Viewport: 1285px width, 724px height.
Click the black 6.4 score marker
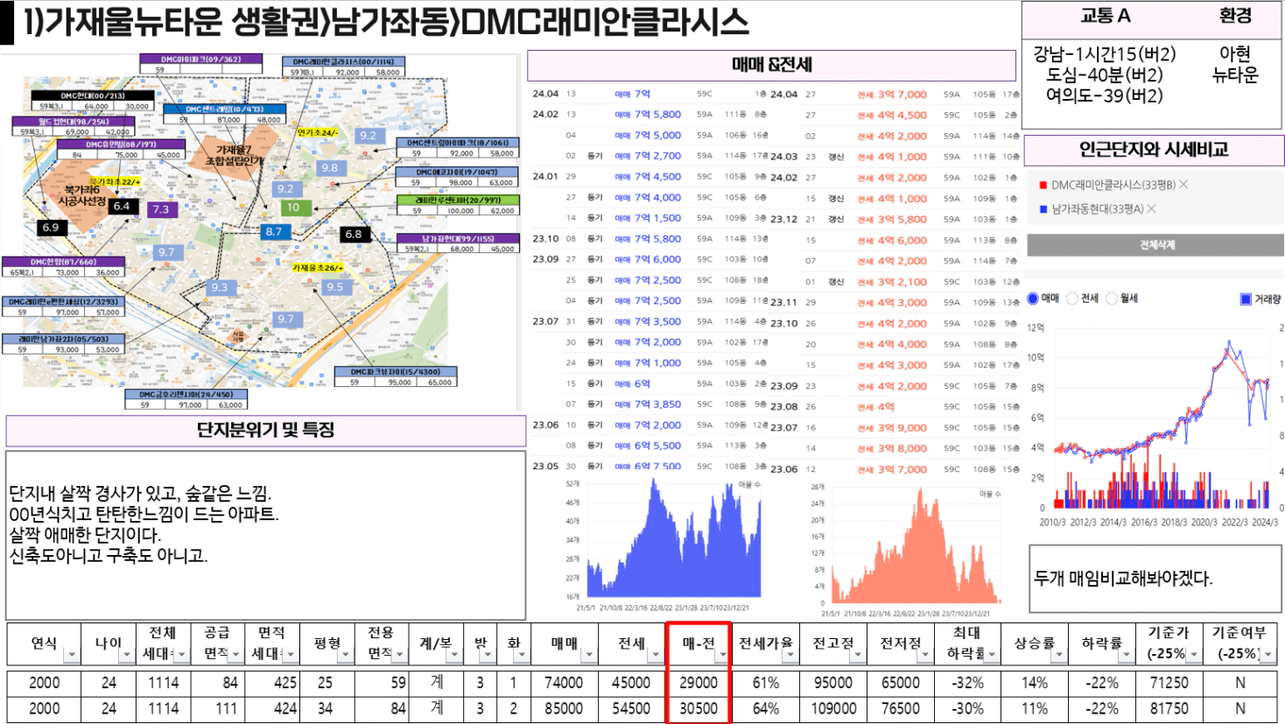(x=122, y=207)
